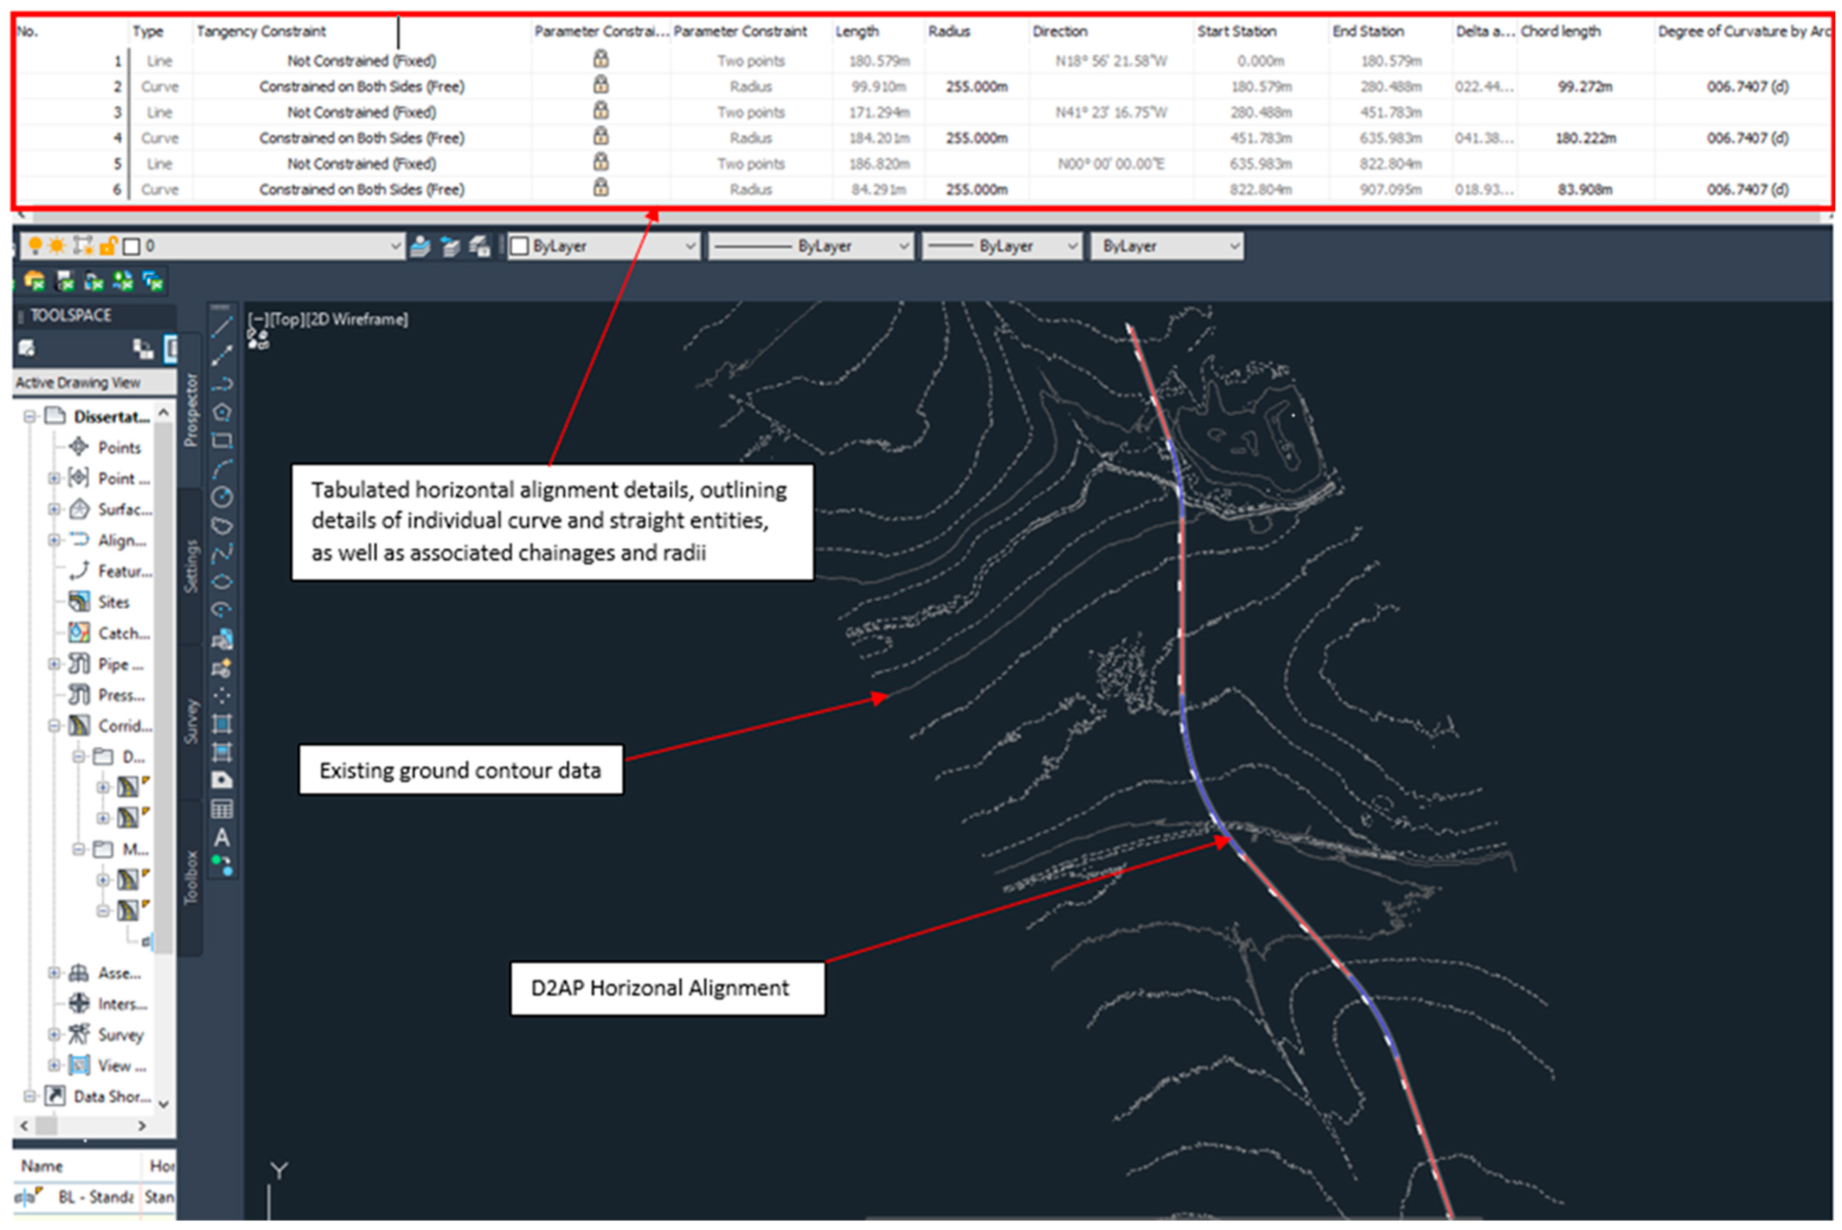Expand the Surfaces tree node
Screen dimensions: 1842x1230
tap(53, 509)
